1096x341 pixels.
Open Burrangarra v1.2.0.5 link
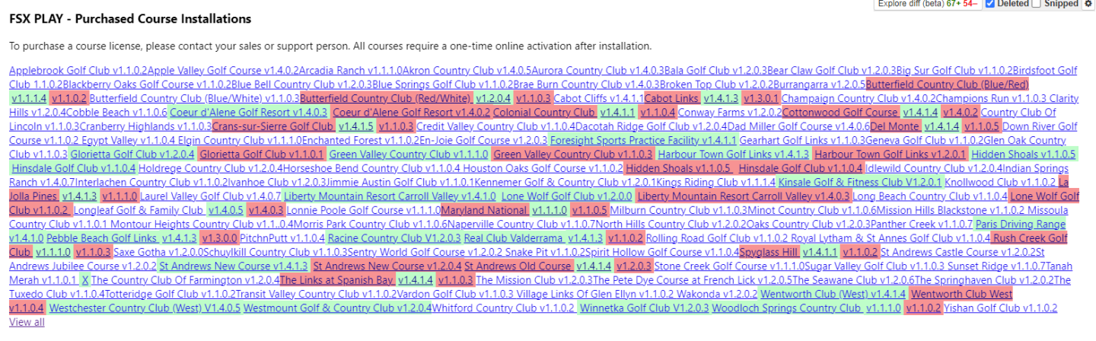(820, 84)
